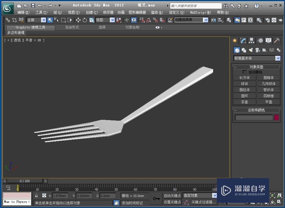
Task: Toggle 自动关键点 auto key mode
Action: 172,196
